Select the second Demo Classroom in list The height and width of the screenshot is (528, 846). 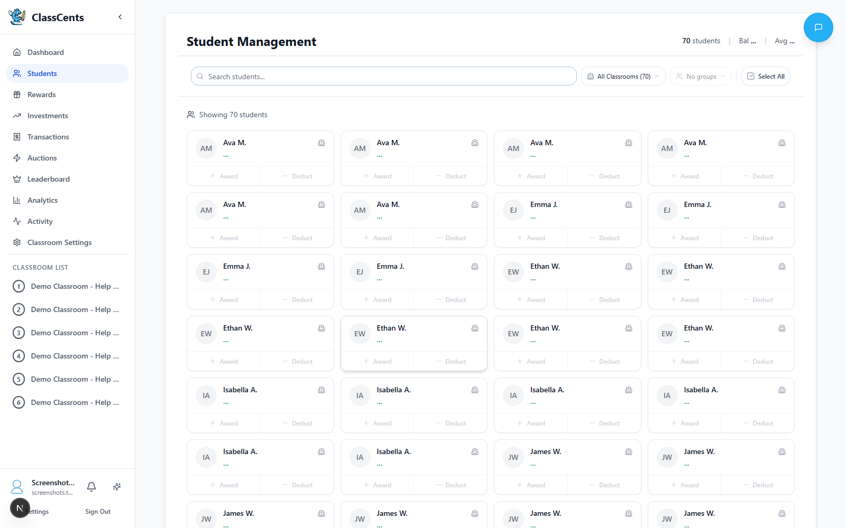[x=67, y=309]
